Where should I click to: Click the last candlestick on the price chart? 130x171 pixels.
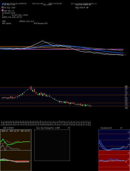pyautogui.click(x=91, y=106)
